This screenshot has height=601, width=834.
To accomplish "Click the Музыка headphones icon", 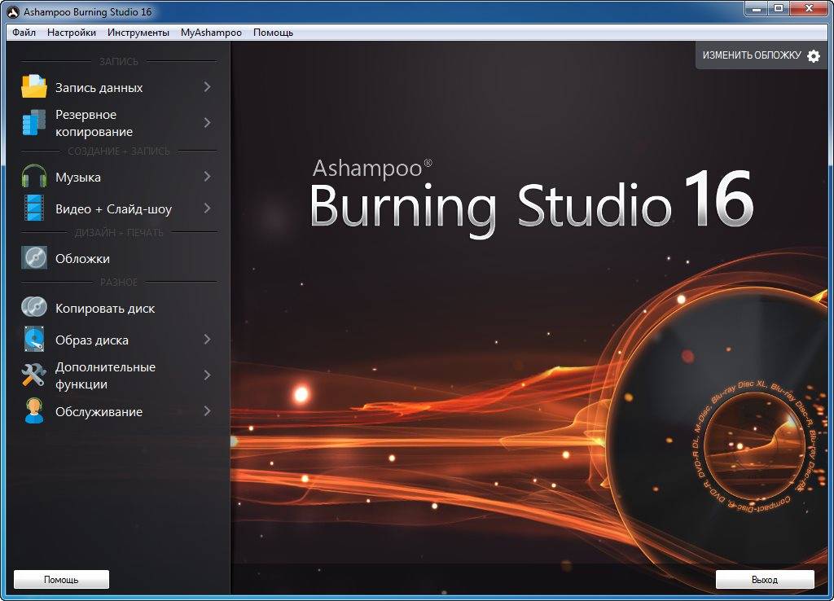I will (x=34, y=176).
